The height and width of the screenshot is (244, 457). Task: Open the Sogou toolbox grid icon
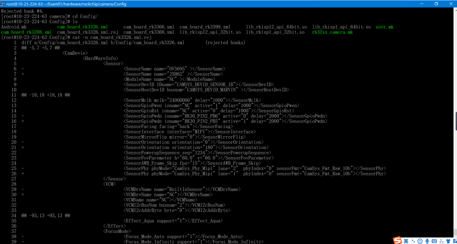coord(455,241)
